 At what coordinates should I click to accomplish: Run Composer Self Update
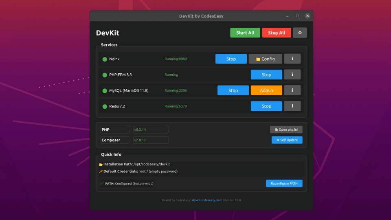pyautogui.click(x=287, y=140)
